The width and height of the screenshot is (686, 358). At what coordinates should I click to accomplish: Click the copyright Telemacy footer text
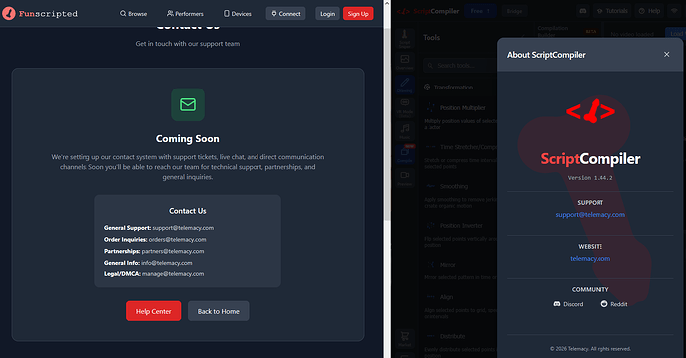[x=591, y=349]
